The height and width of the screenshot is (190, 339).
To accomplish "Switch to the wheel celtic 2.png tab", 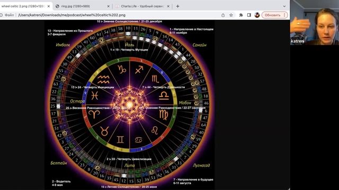I will click(24, 6).
